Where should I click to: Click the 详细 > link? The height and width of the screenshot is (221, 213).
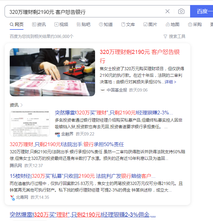(x=170, y=82)
